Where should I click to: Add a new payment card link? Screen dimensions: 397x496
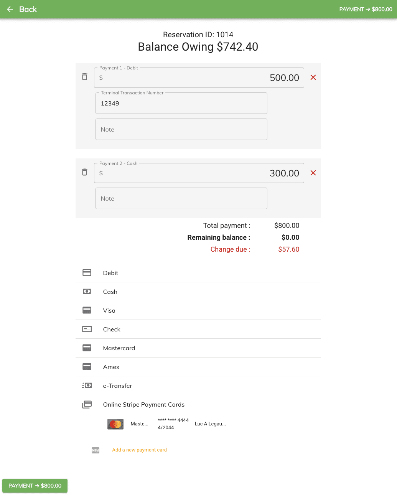(139, 450)
